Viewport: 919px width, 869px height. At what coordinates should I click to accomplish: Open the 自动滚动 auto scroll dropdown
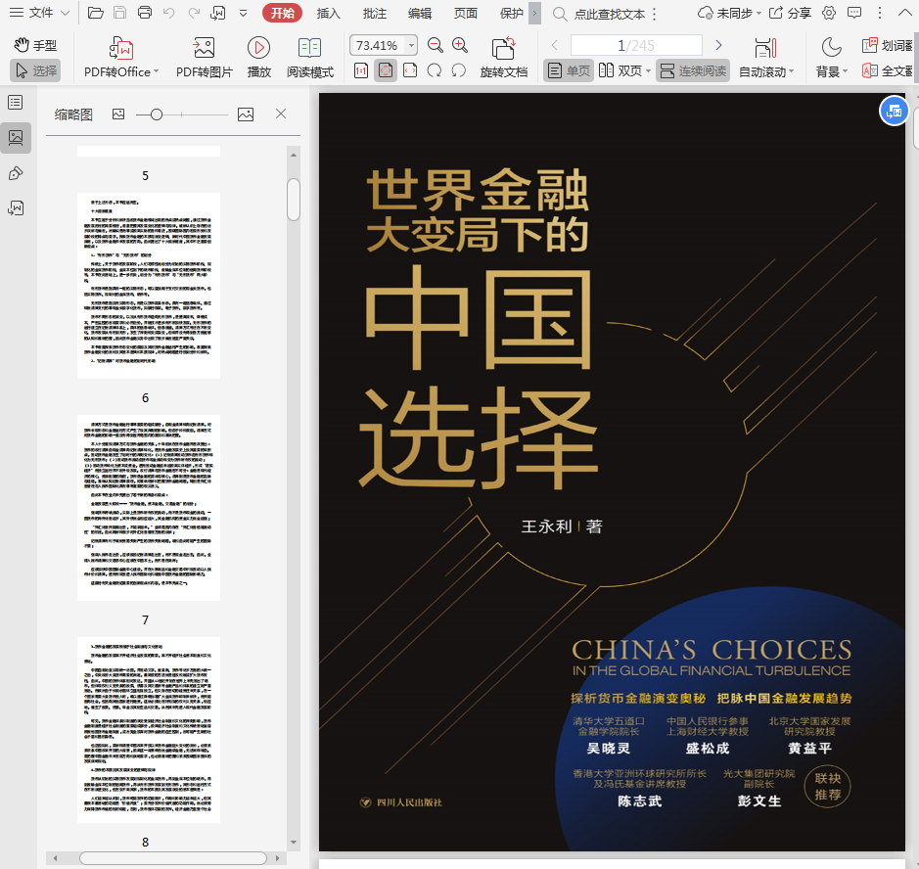click(766, 58)
